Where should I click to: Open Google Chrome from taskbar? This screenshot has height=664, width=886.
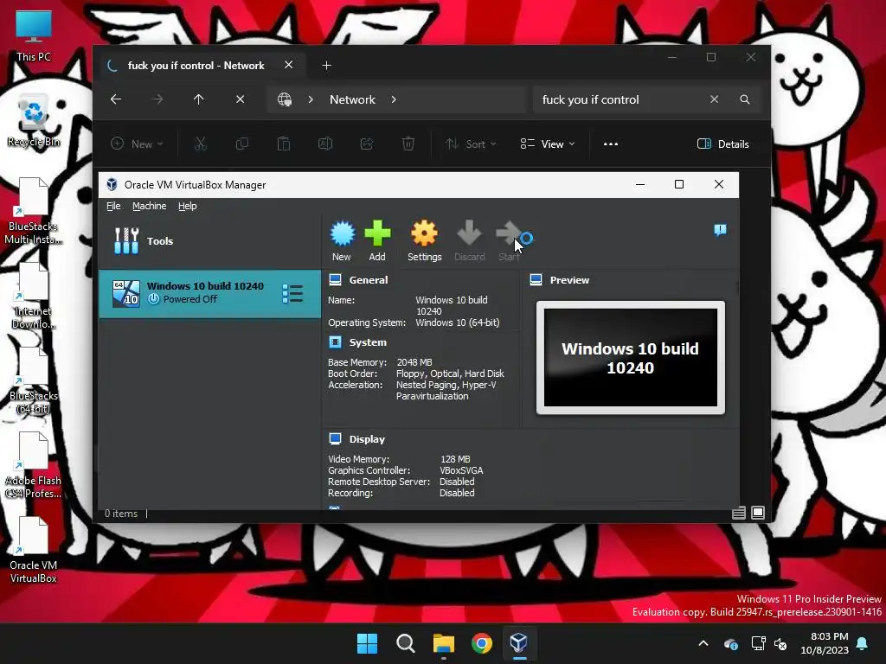point(481,643)
